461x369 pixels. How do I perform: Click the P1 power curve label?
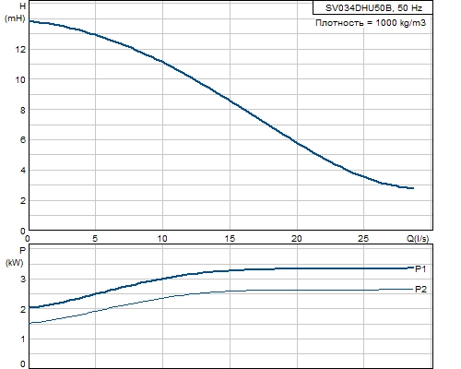420,269
